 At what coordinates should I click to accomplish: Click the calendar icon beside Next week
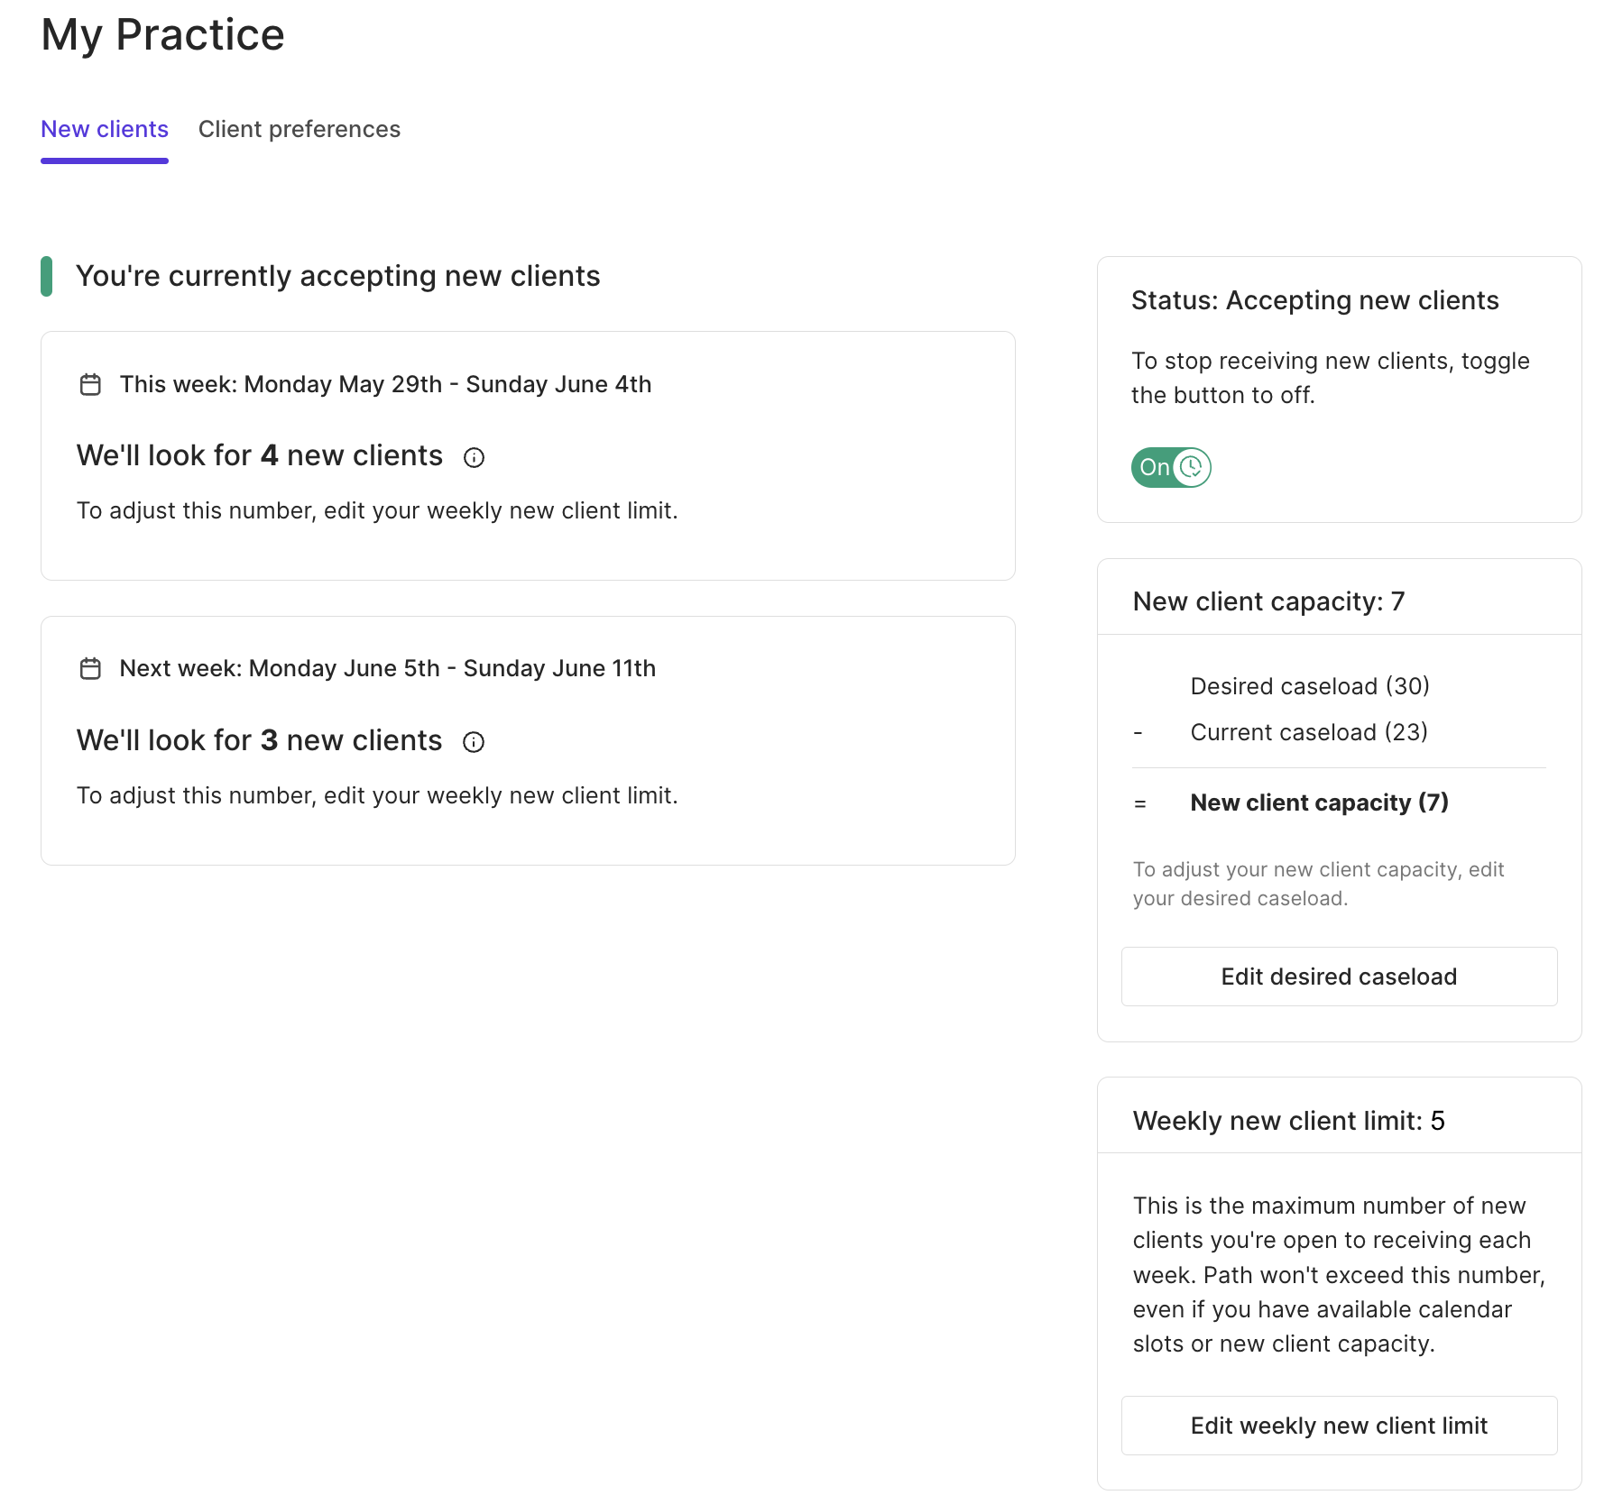click(x=90, y=669)
